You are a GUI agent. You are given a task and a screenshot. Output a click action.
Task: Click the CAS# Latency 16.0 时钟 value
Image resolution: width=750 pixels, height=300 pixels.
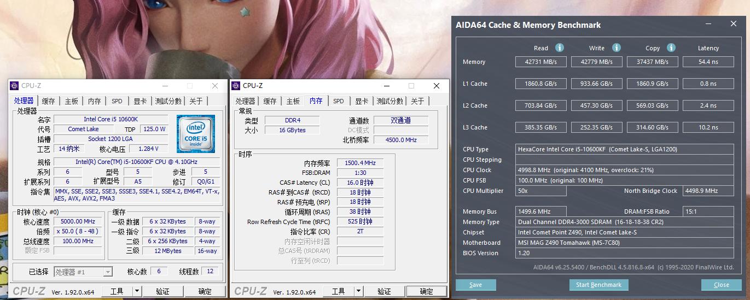click(360, 183)
